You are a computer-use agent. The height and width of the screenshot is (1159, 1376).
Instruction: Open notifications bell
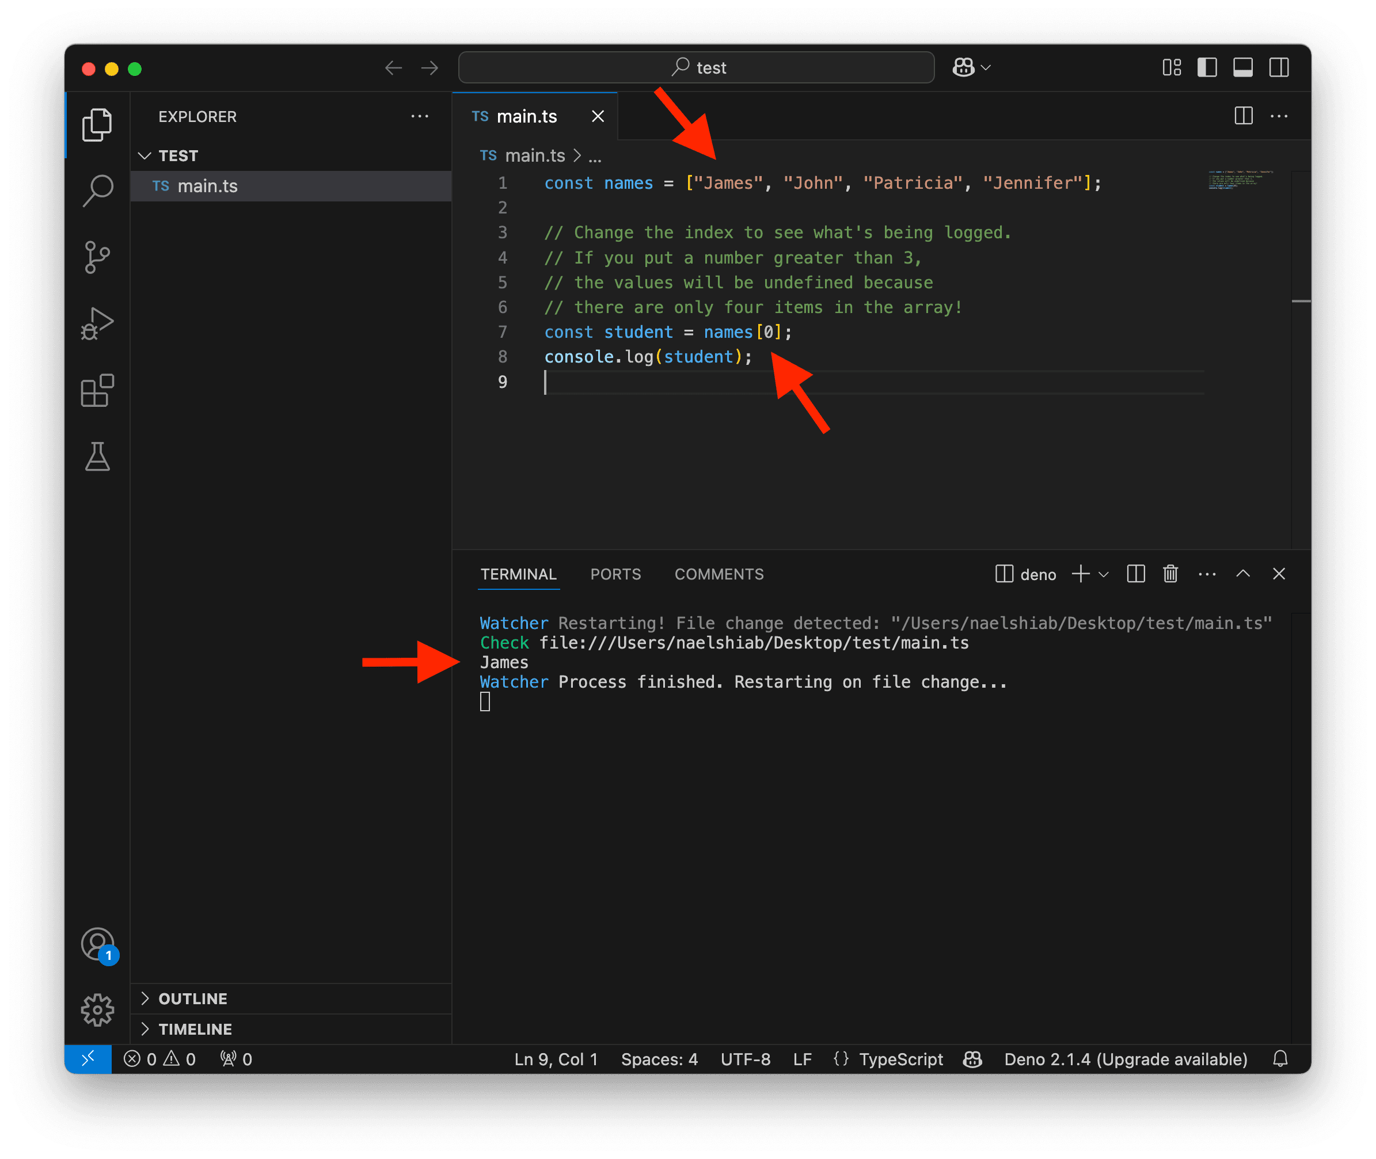1279,1058
